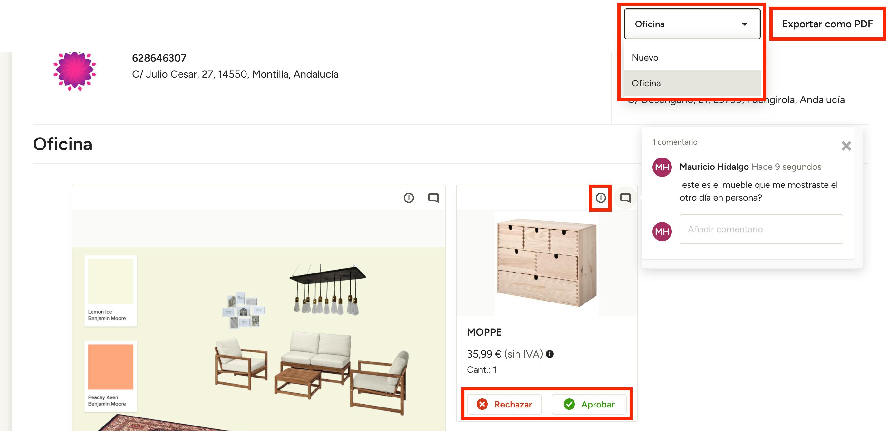Click the info icon on the moodboard card
The image size is (888, 431).
(x=409, y=198)
